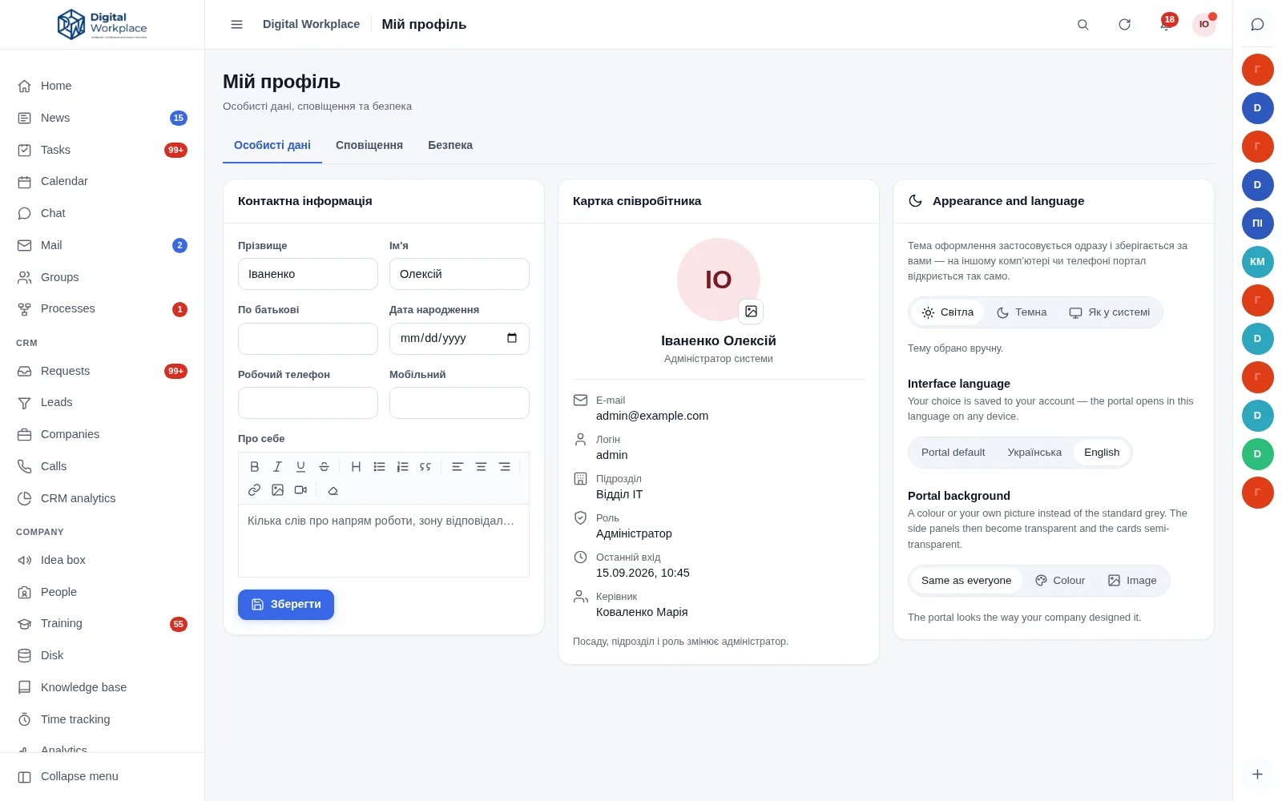Insert numbered list in editor
This screenshot has width=1282, height=801.
click(402, 466)
